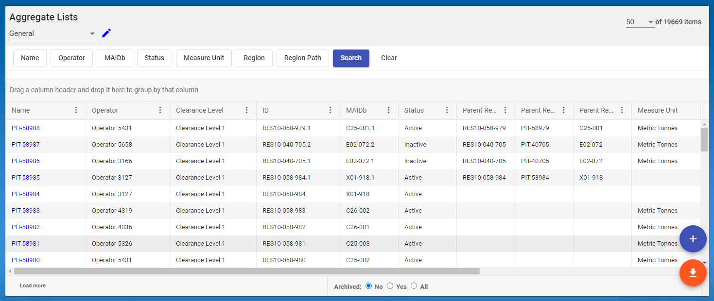Open the ID column three-dot menu
The width and height of the screenshot is (714, 301).
(x=331, y=110)
